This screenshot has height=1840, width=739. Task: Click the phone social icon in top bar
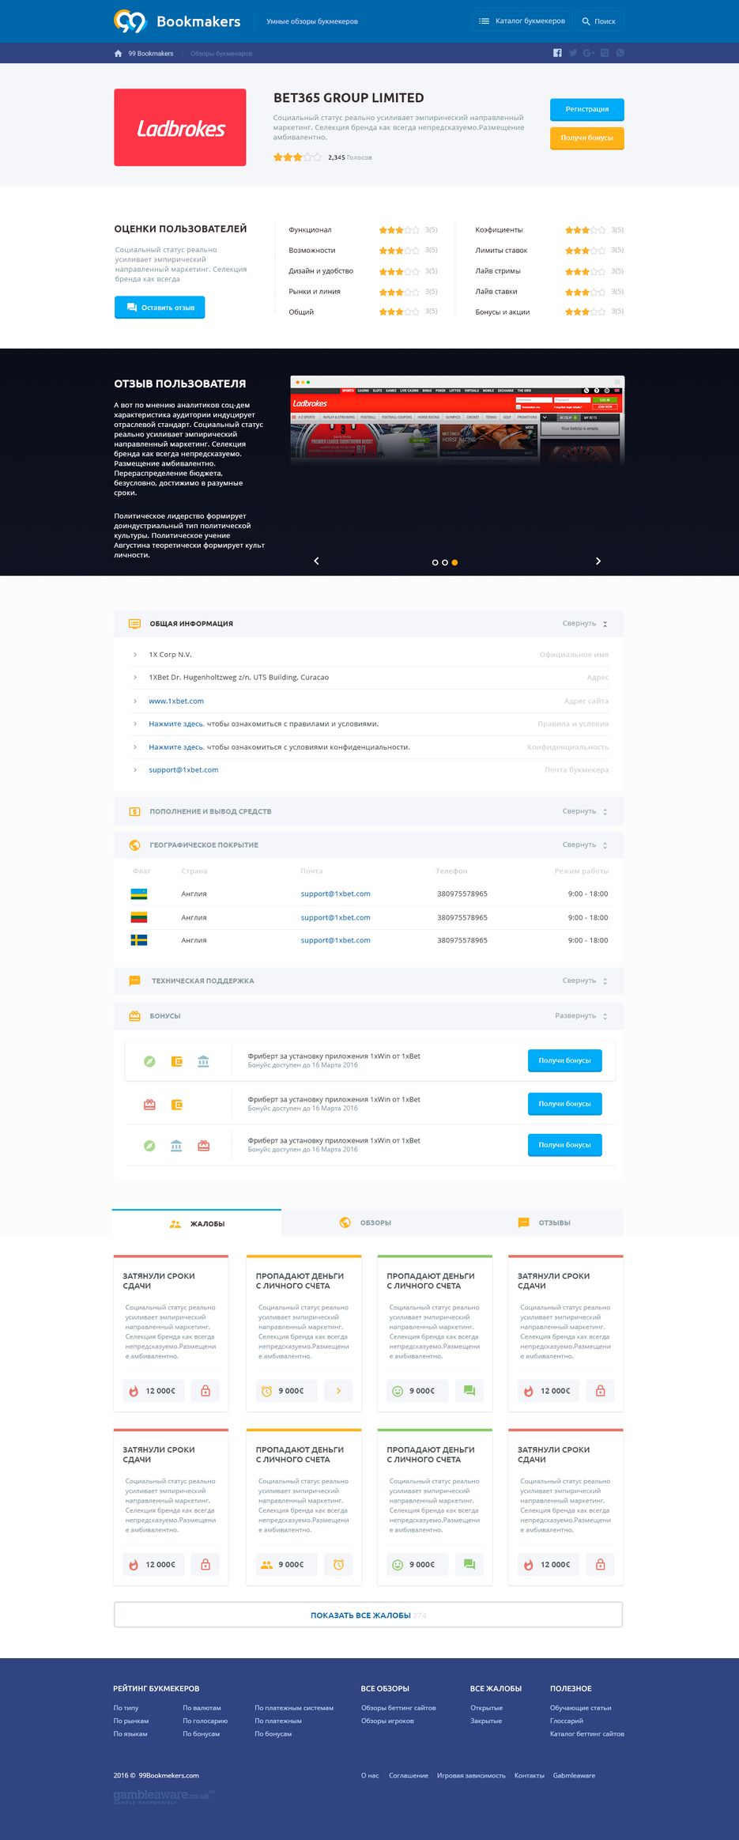(620, 53)
